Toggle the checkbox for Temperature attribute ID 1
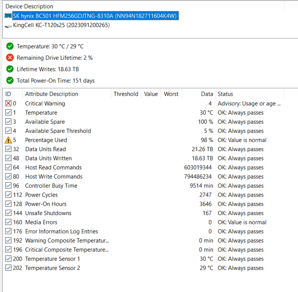Image resolution: width=298 pixels, height=292 pixels. coord(8,113)
